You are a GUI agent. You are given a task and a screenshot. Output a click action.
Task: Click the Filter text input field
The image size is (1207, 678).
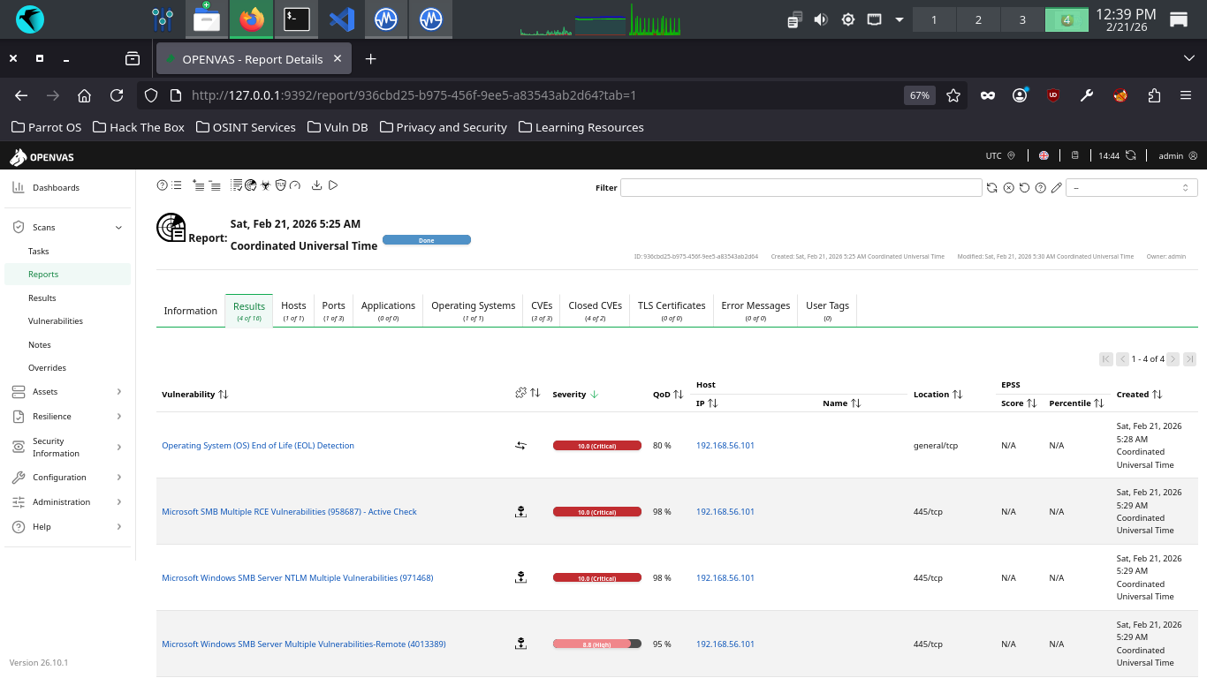pos(801,188)
